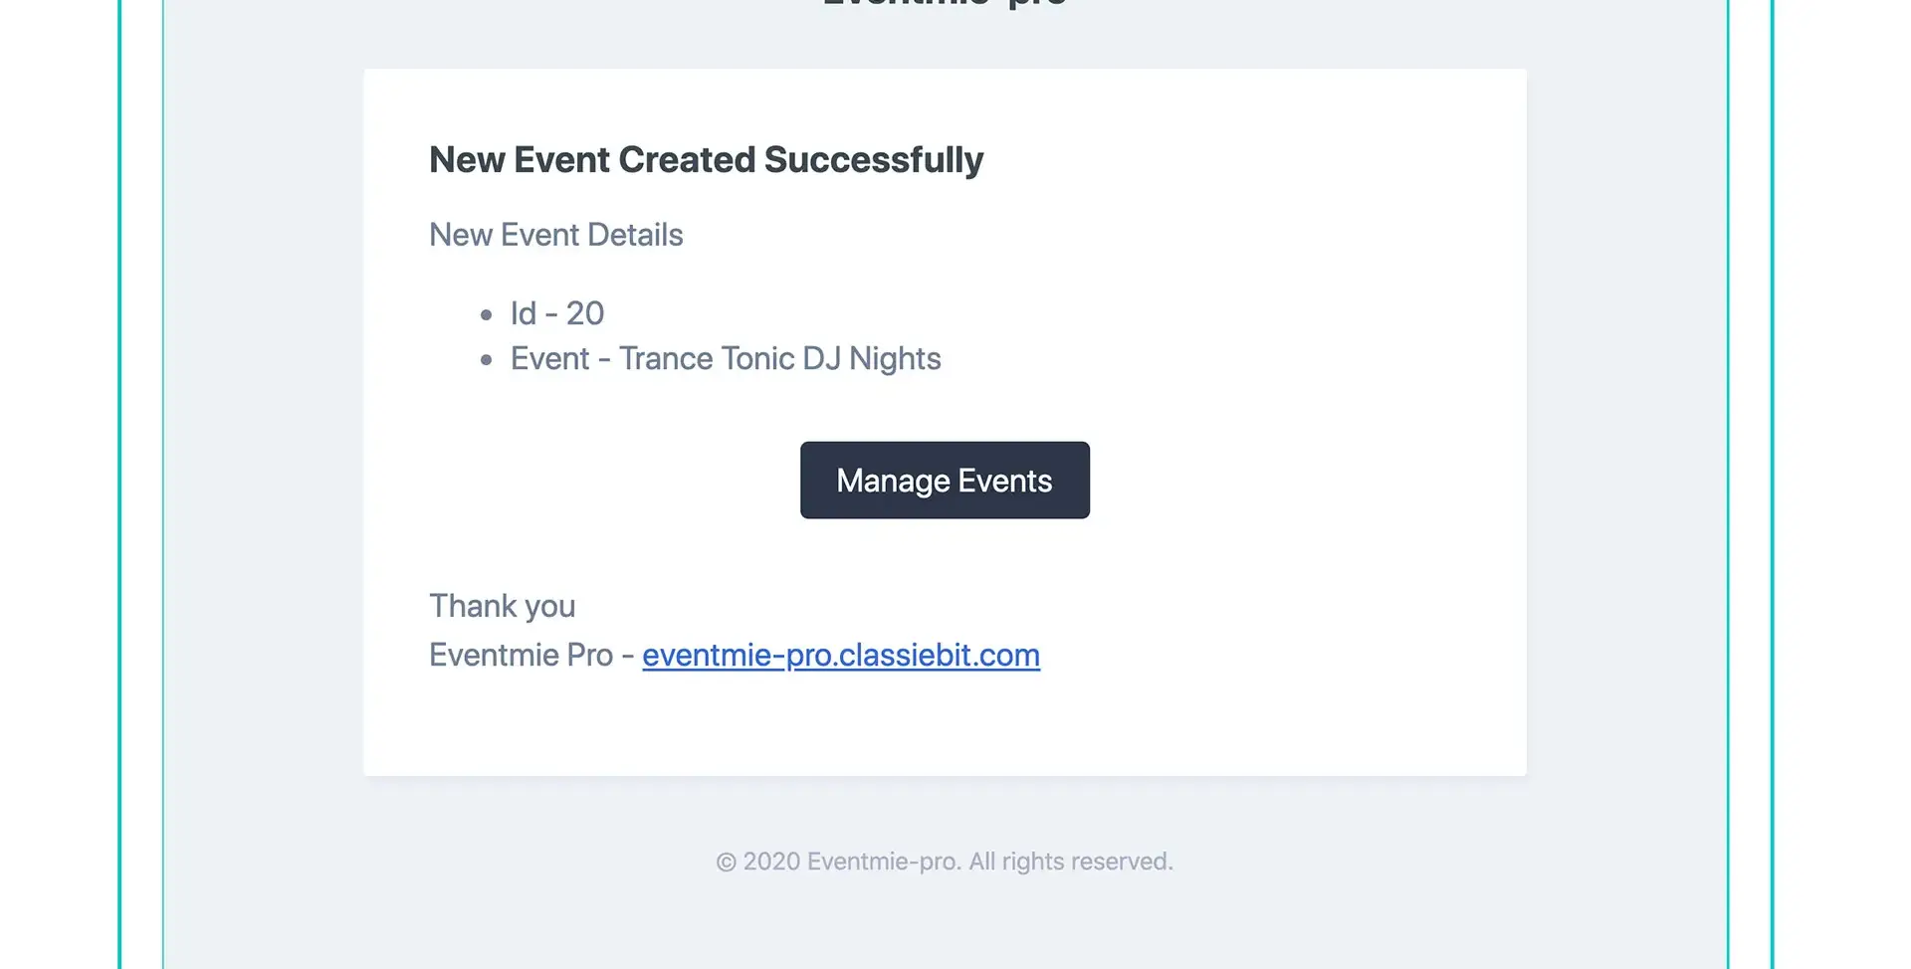Viewport: 1911px width, 969px height.
Task: Click the copyright footer text
Action: pyautogui.click(x=945, y=861)
